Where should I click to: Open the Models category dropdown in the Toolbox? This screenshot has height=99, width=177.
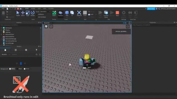point(6,54)
